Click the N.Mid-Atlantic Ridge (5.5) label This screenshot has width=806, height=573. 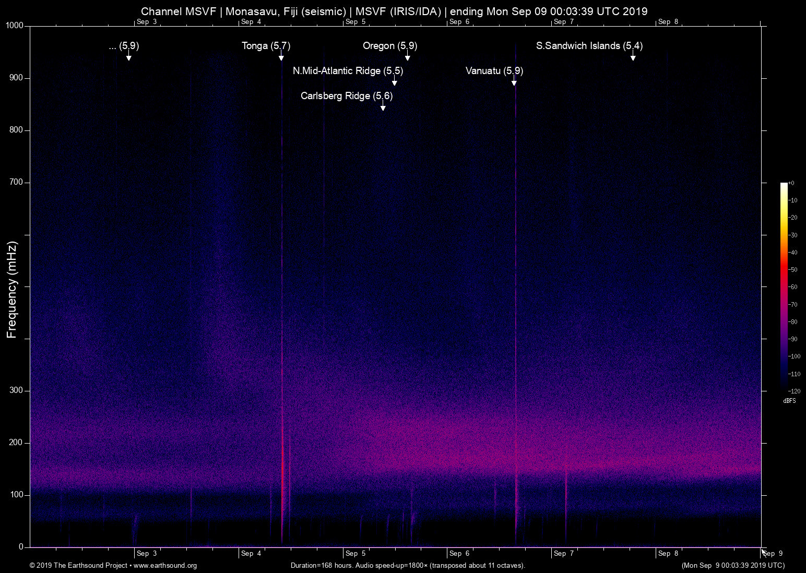click(x=348, y=71)
